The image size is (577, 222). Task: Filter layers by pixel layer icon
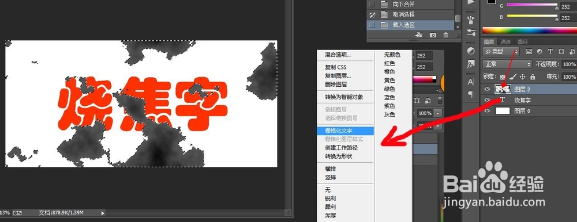(529, 51)
